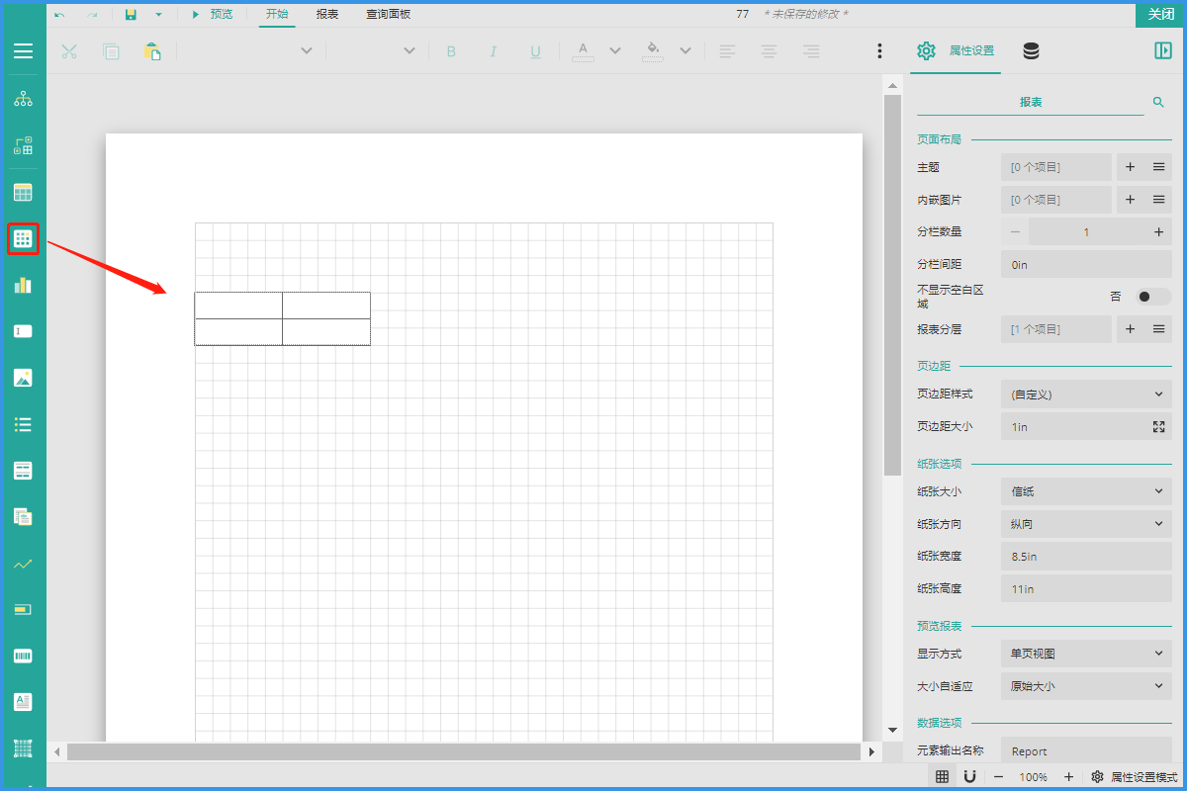Viewport: 1187px width, 791px height.
Task: Pick the barcode tool from the sidebar
Action: pos(23,656)
